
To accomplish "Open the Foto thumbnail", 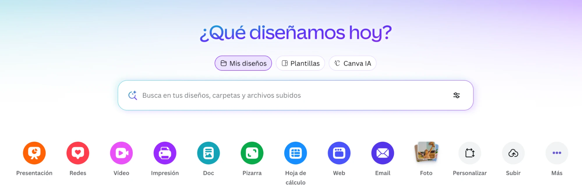I will tap(426, 152).
